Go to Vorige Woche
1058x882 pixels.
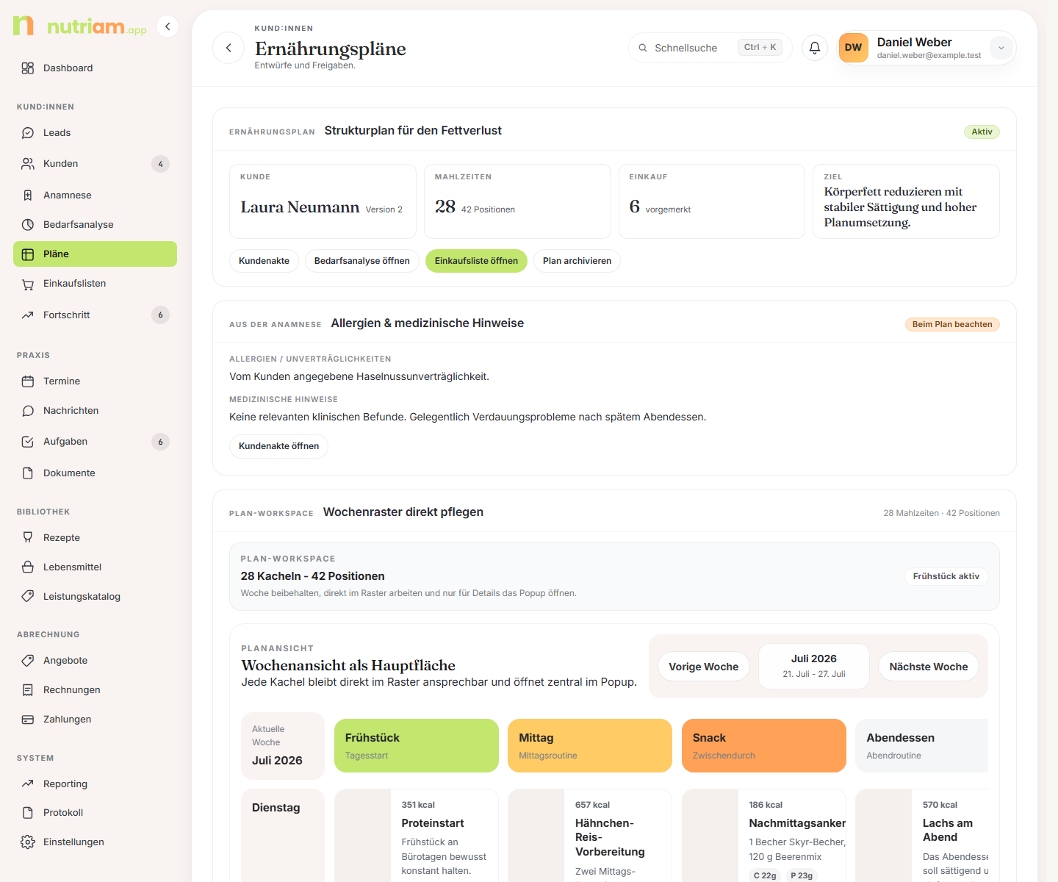coord(704,667)
